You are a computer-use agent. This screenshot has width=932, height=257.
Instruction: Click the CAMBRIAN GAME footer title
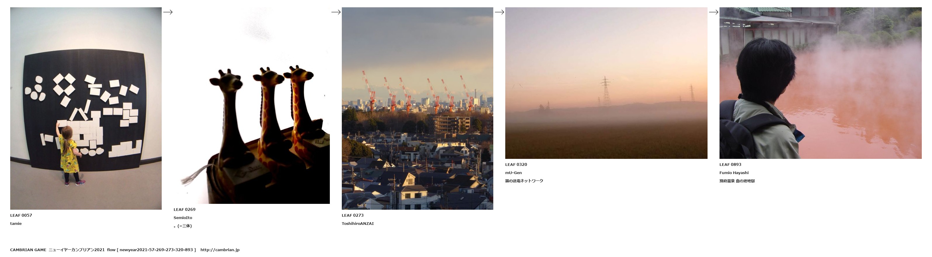28,250
